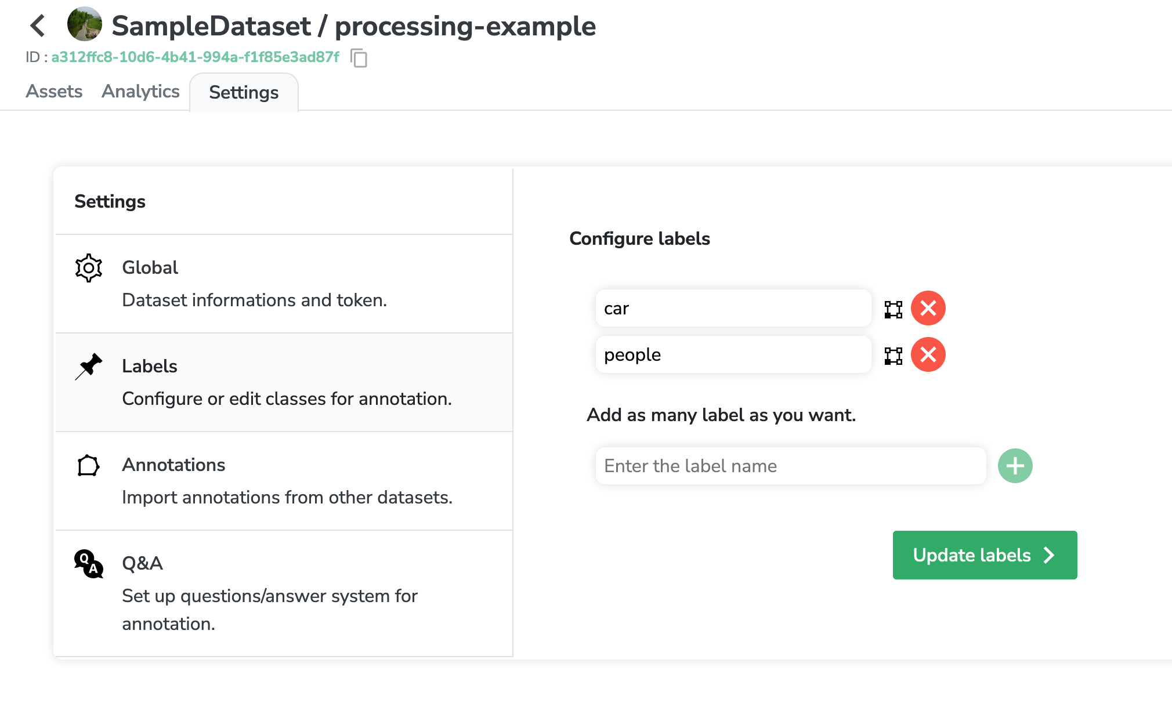Image resolution: width=1172 pixels, height=703 pixels.
Task: Edit the car label text field
Action: [733, 309]
